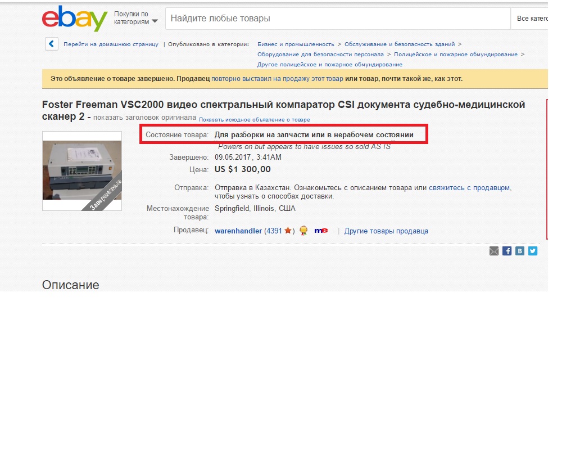The image size is (580, 450).
Task: Click the eBay logo
Action: coord(74,19)
